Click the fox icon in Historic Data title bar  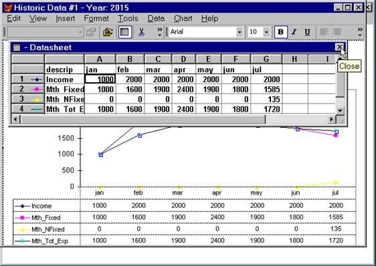pos(8,7)
